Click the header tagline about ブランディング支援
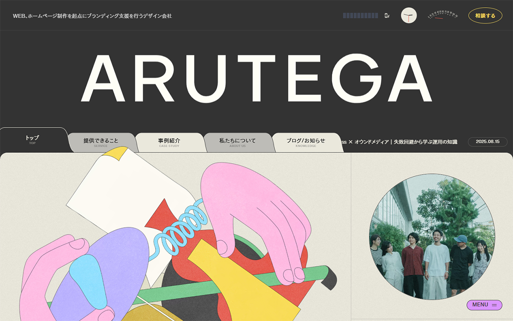This screenshot has width=513, height=321. coord(93,16)
